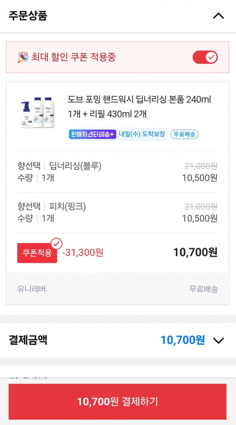Tap the 결제금액 section heading
Screen dimensions: 236x425
(x=28, y=340)
